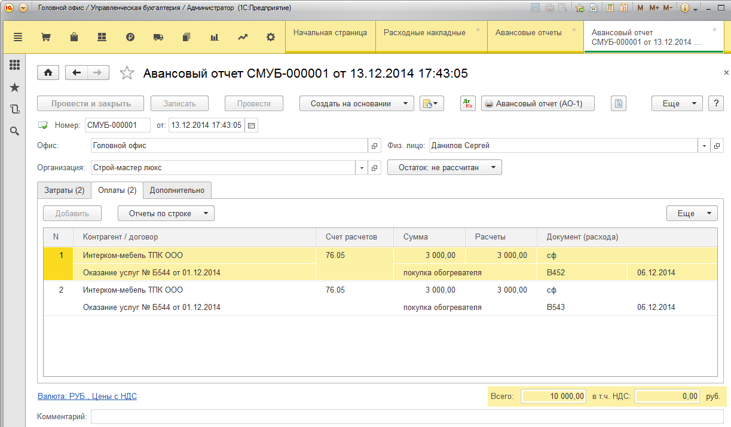731x427 pixels.
Task: Open the ruble money section
Action: pyautogui.click(x=130, y=37)
